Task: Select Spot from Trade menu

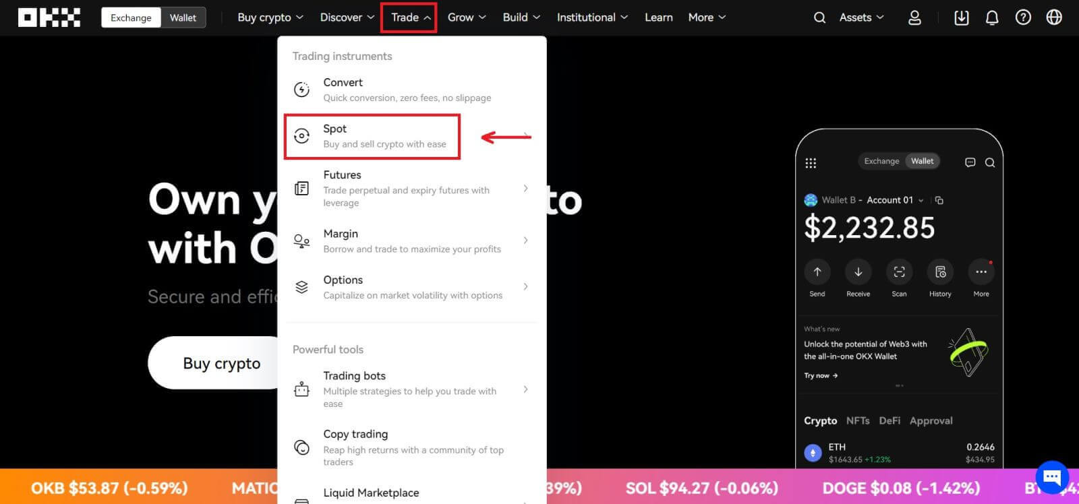Action: 372,136
